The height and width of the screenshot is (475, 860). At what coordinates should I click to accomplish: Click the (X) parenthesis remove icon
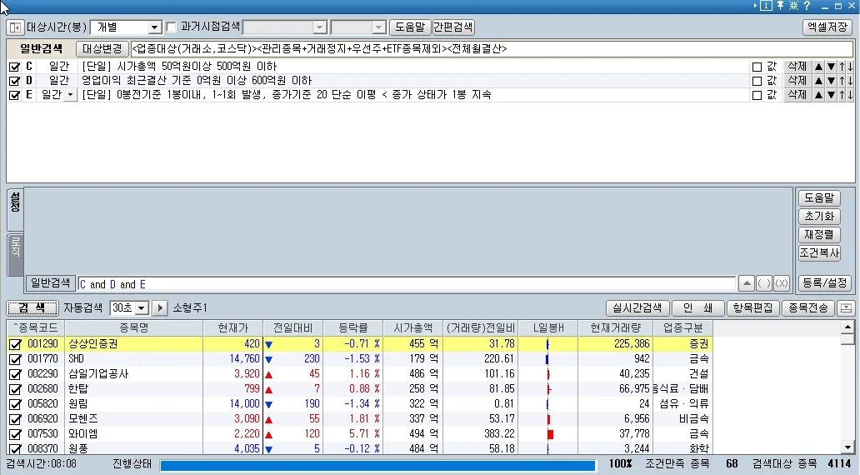tap(782, 284)
